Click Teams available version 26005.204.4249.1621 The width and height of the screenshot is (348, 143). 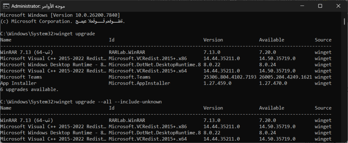285,77
